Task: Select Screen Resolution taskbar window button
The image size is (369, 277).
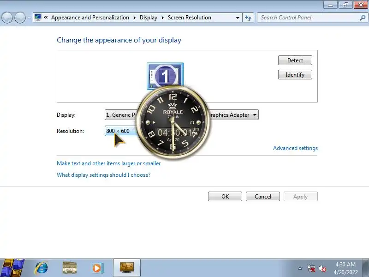Action: 127,268
